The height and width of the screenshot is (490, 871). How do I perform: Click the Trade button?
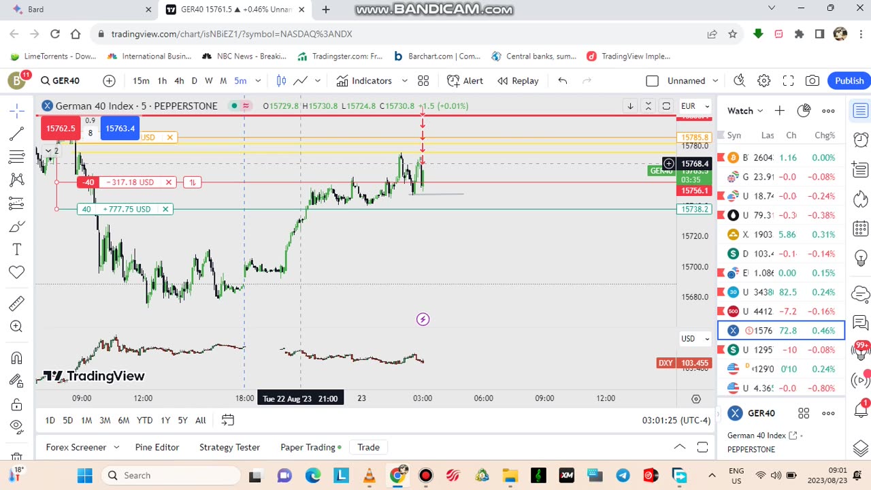(368, 447)
